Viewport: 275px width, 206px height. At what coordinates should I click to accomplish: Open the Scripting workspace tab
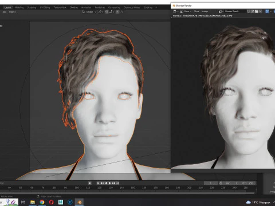point(148,7)
